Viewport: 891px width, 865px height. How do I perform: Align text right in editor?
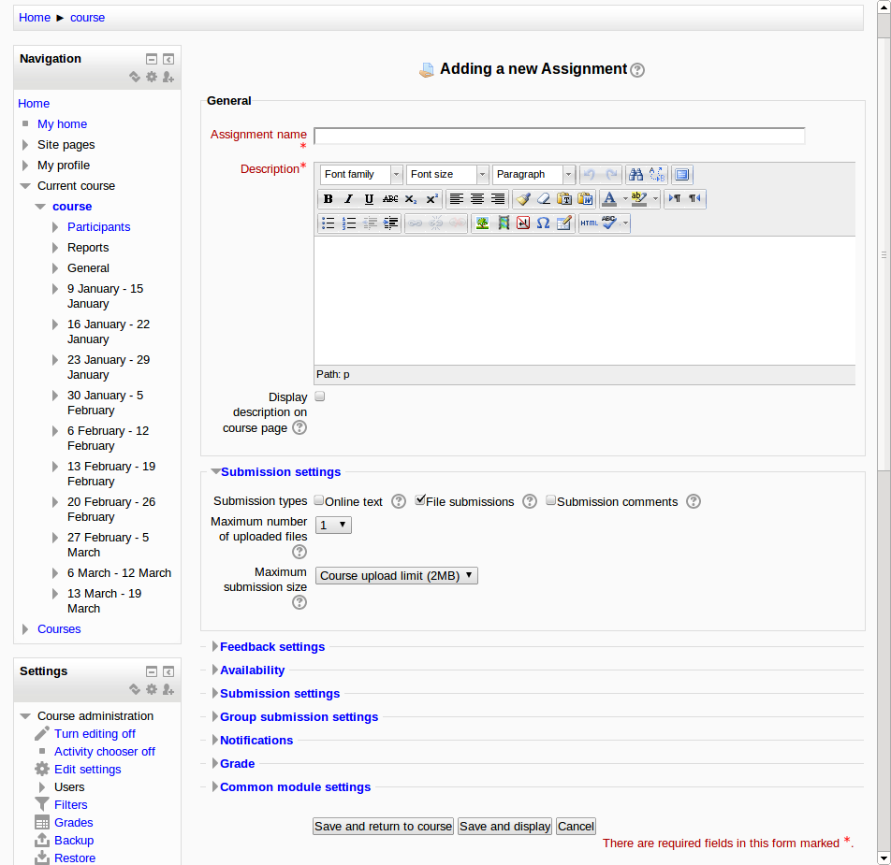coord(497,198)
